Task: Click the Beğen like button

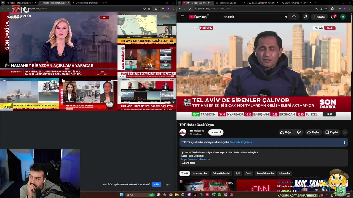Action: click(x=286, y=132)
